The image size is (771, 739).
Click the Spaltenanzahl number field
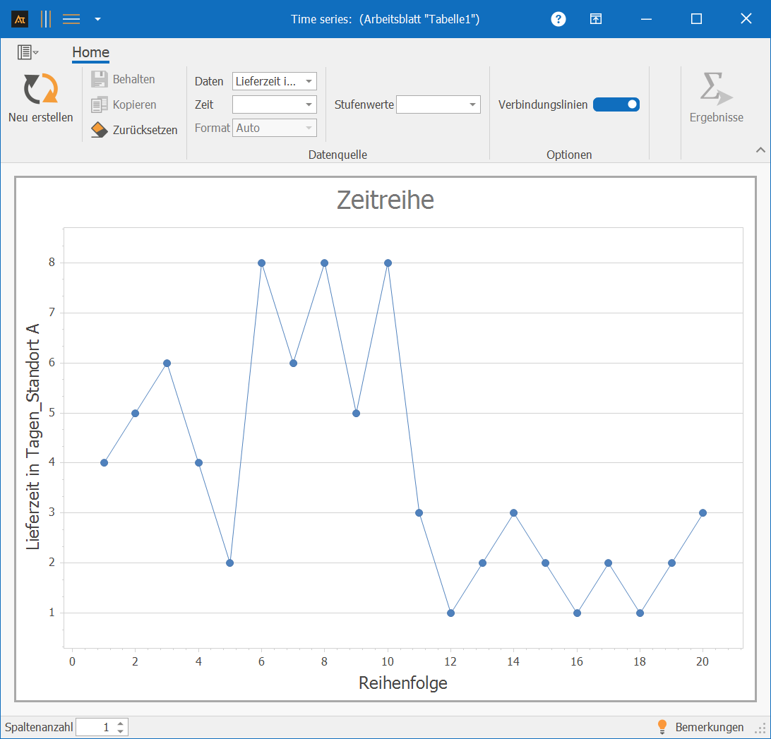[x=95, y=727]
